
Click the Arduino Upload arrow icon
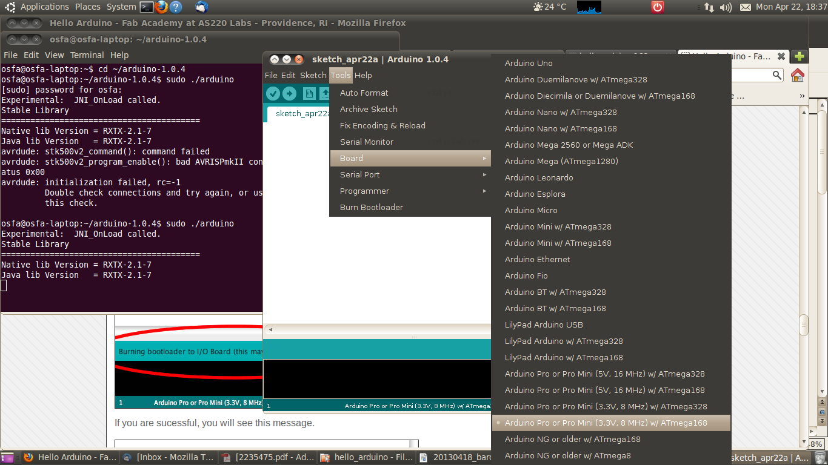tap(289, 93)
